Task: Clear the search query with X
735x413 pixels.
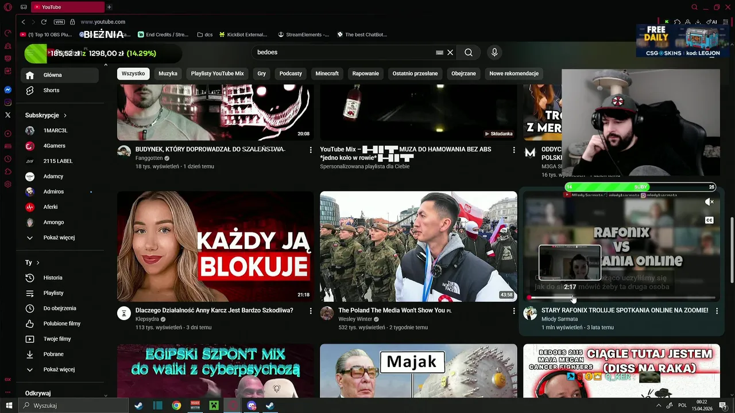Action: pyautogui.click(x=450, y=52)
